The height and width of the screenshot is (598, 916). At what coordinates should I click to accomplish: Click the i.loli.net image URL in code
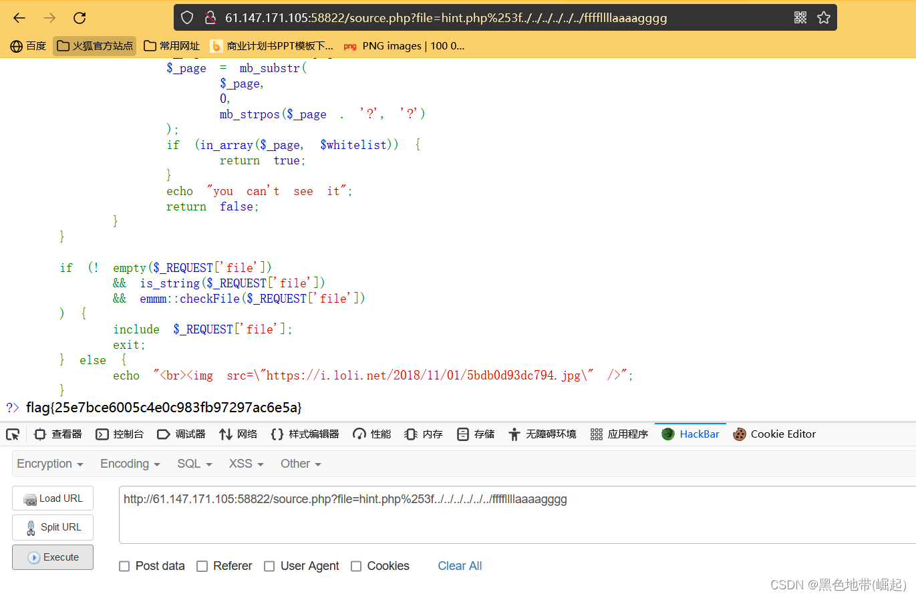point(424,376)
